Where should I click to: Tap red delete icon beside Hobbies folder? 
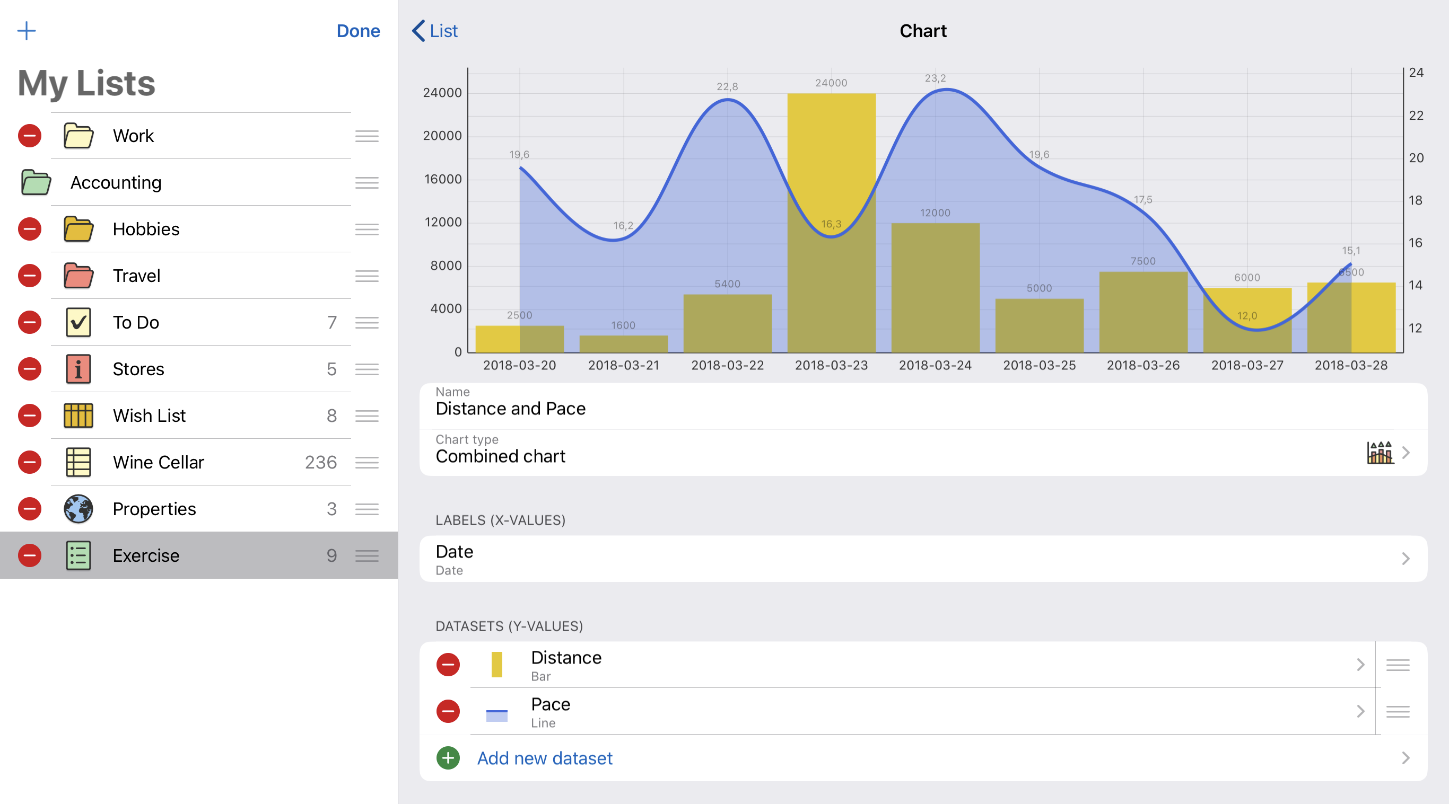(30, 229)
